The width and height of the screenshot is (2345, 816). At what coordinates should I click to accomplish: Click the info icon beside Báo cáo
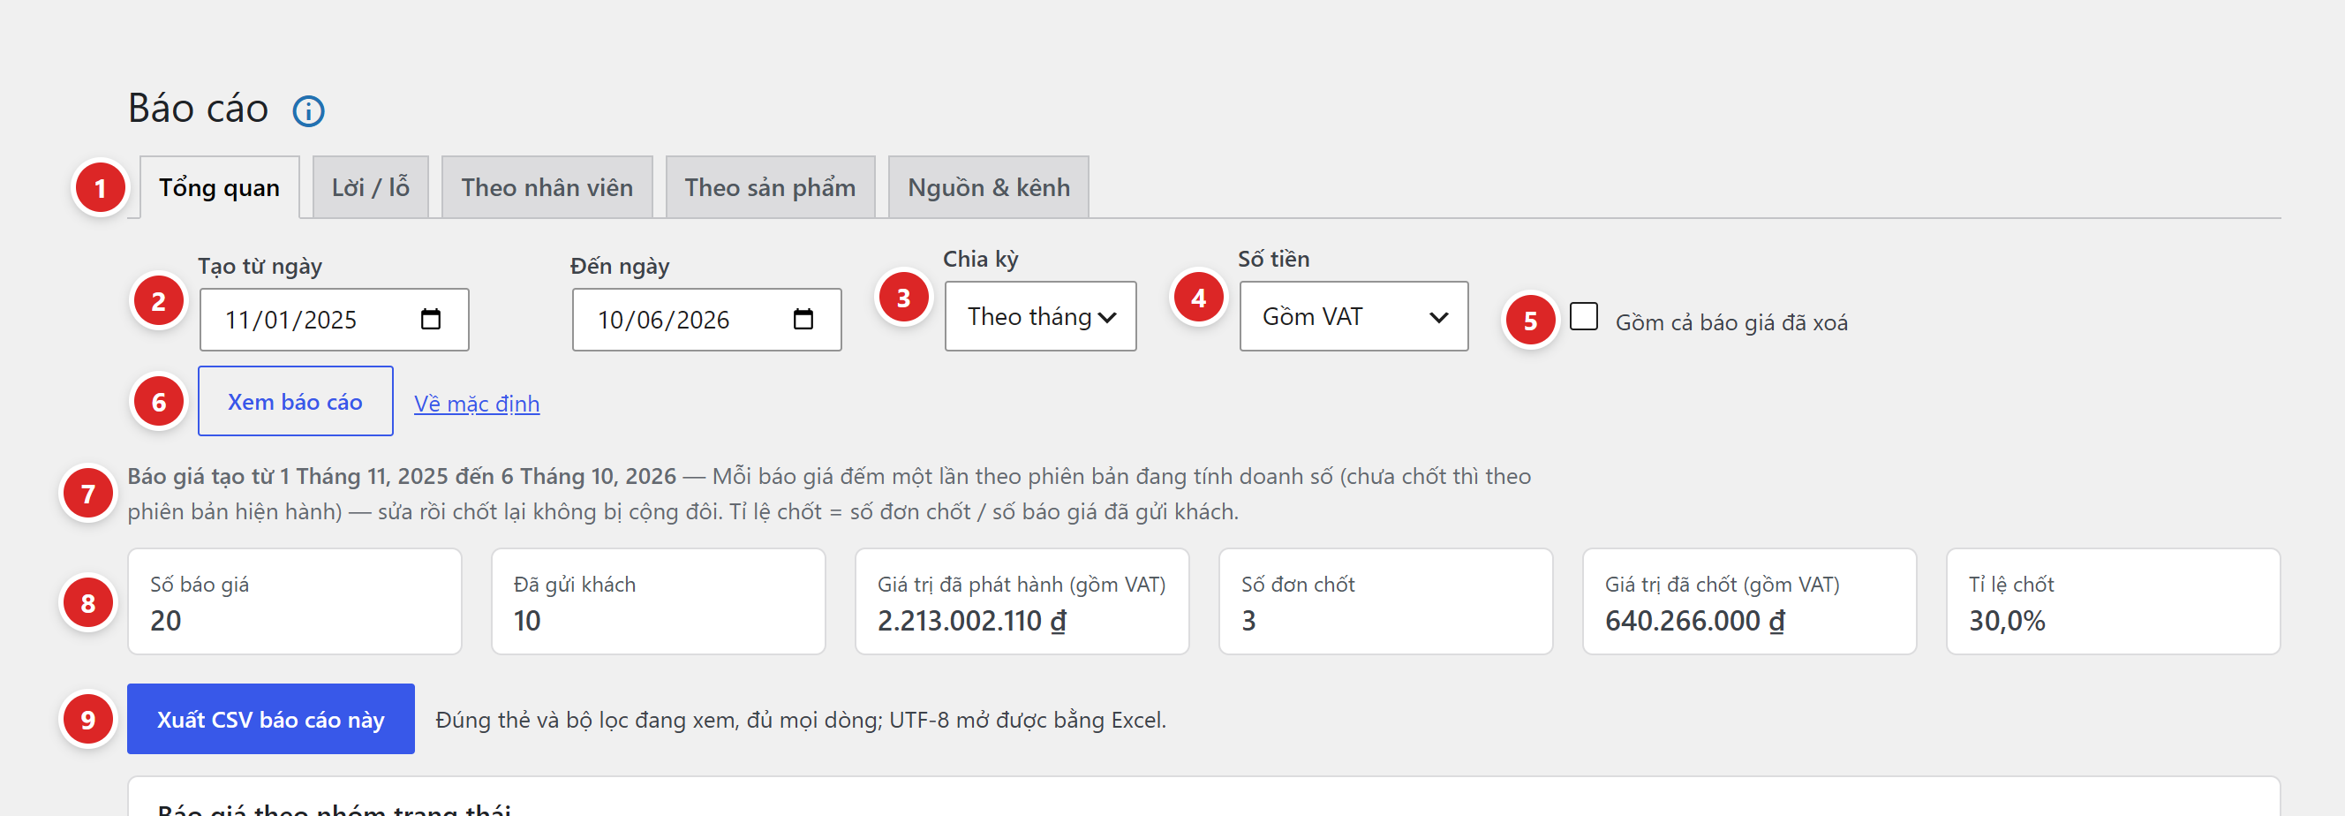coord(307,111)
